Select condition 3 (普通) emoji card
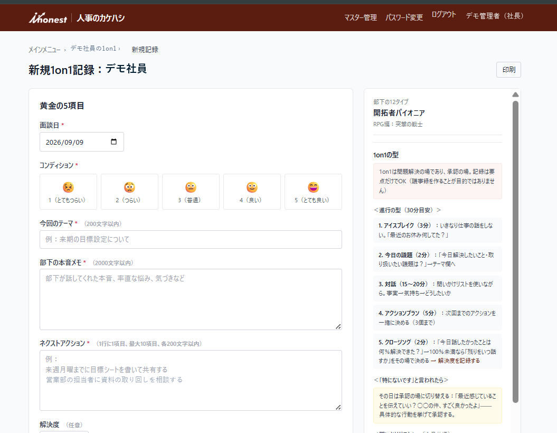This screenshot has height=433, width=557. (191, 192)
